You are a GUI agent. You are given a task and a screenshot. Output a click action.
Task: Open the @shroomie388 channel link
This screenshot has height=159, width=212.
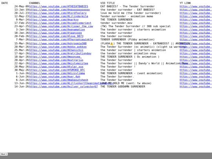(x=58, y=44)
